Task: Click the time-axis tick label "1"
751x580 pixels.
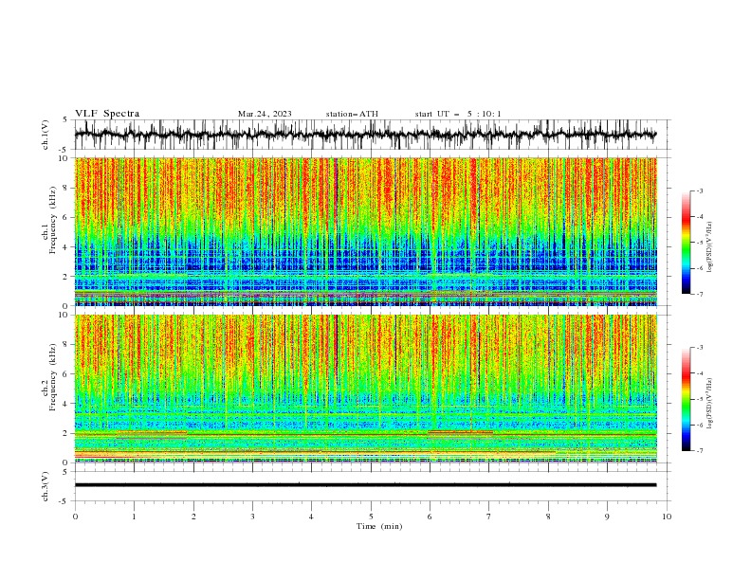Action: (x=134, y=517)
